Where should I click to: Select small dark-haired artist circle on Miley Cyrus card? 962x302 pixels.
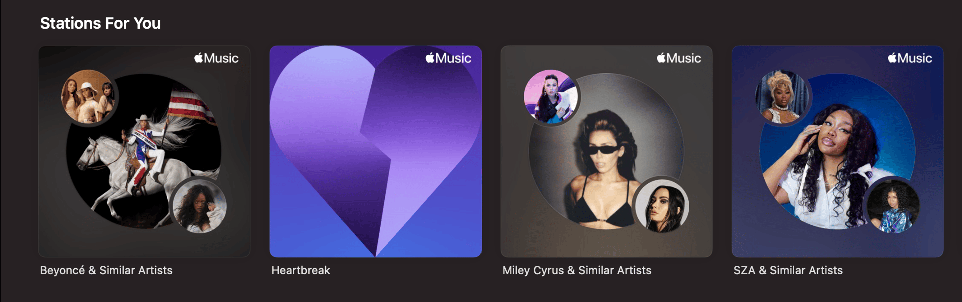pyautogui.click(x=662, y=206)
